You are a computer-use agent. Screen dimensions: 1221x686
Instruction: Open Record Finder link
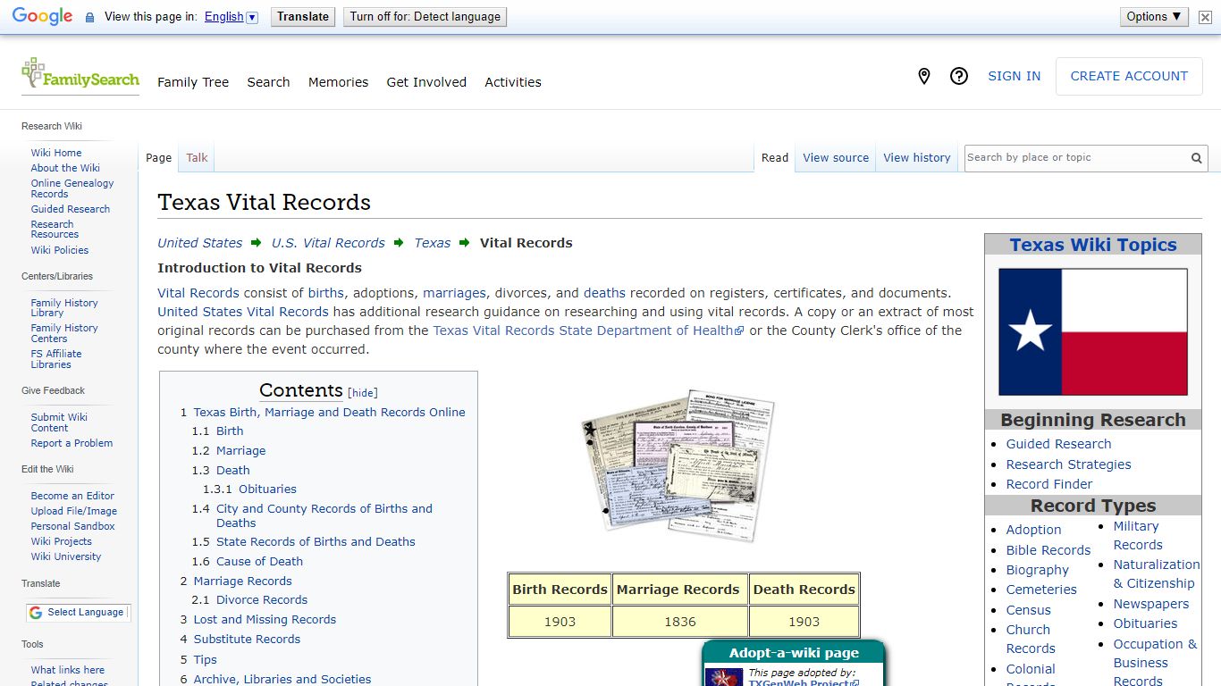1048,484
